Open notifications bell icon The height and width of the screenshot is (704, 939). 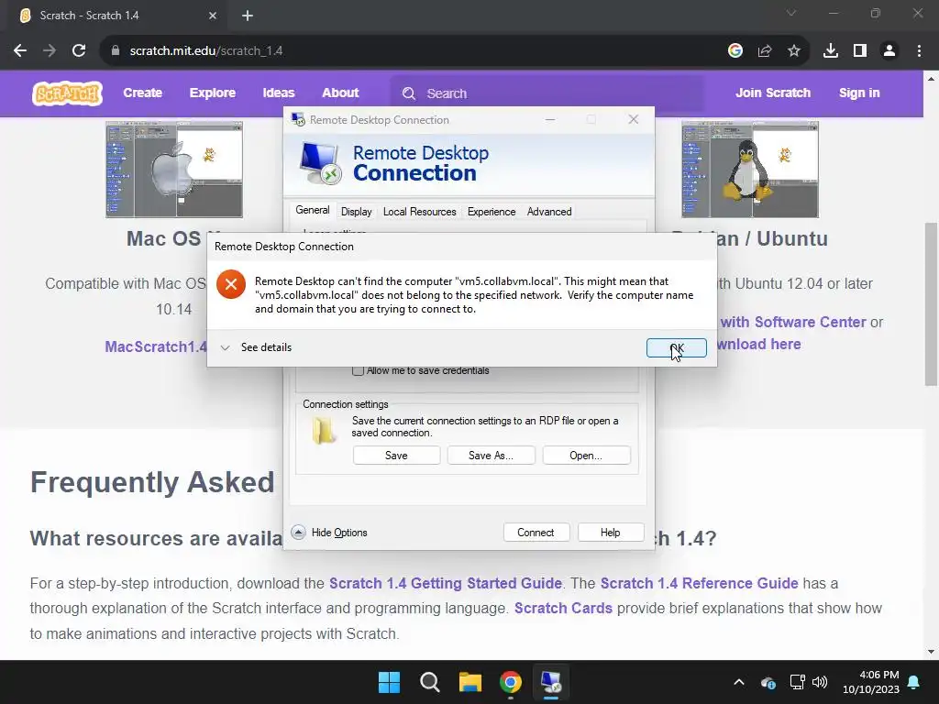[x=914, y=682]
